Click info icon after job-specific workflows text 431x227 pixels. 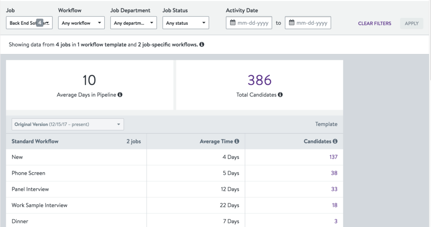click(x=202, y=44)
